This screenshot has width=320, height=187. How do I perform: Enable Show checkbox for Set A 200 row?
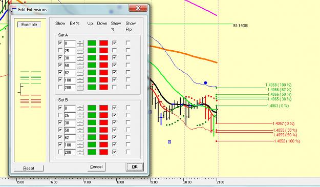(x=60, y=87)
